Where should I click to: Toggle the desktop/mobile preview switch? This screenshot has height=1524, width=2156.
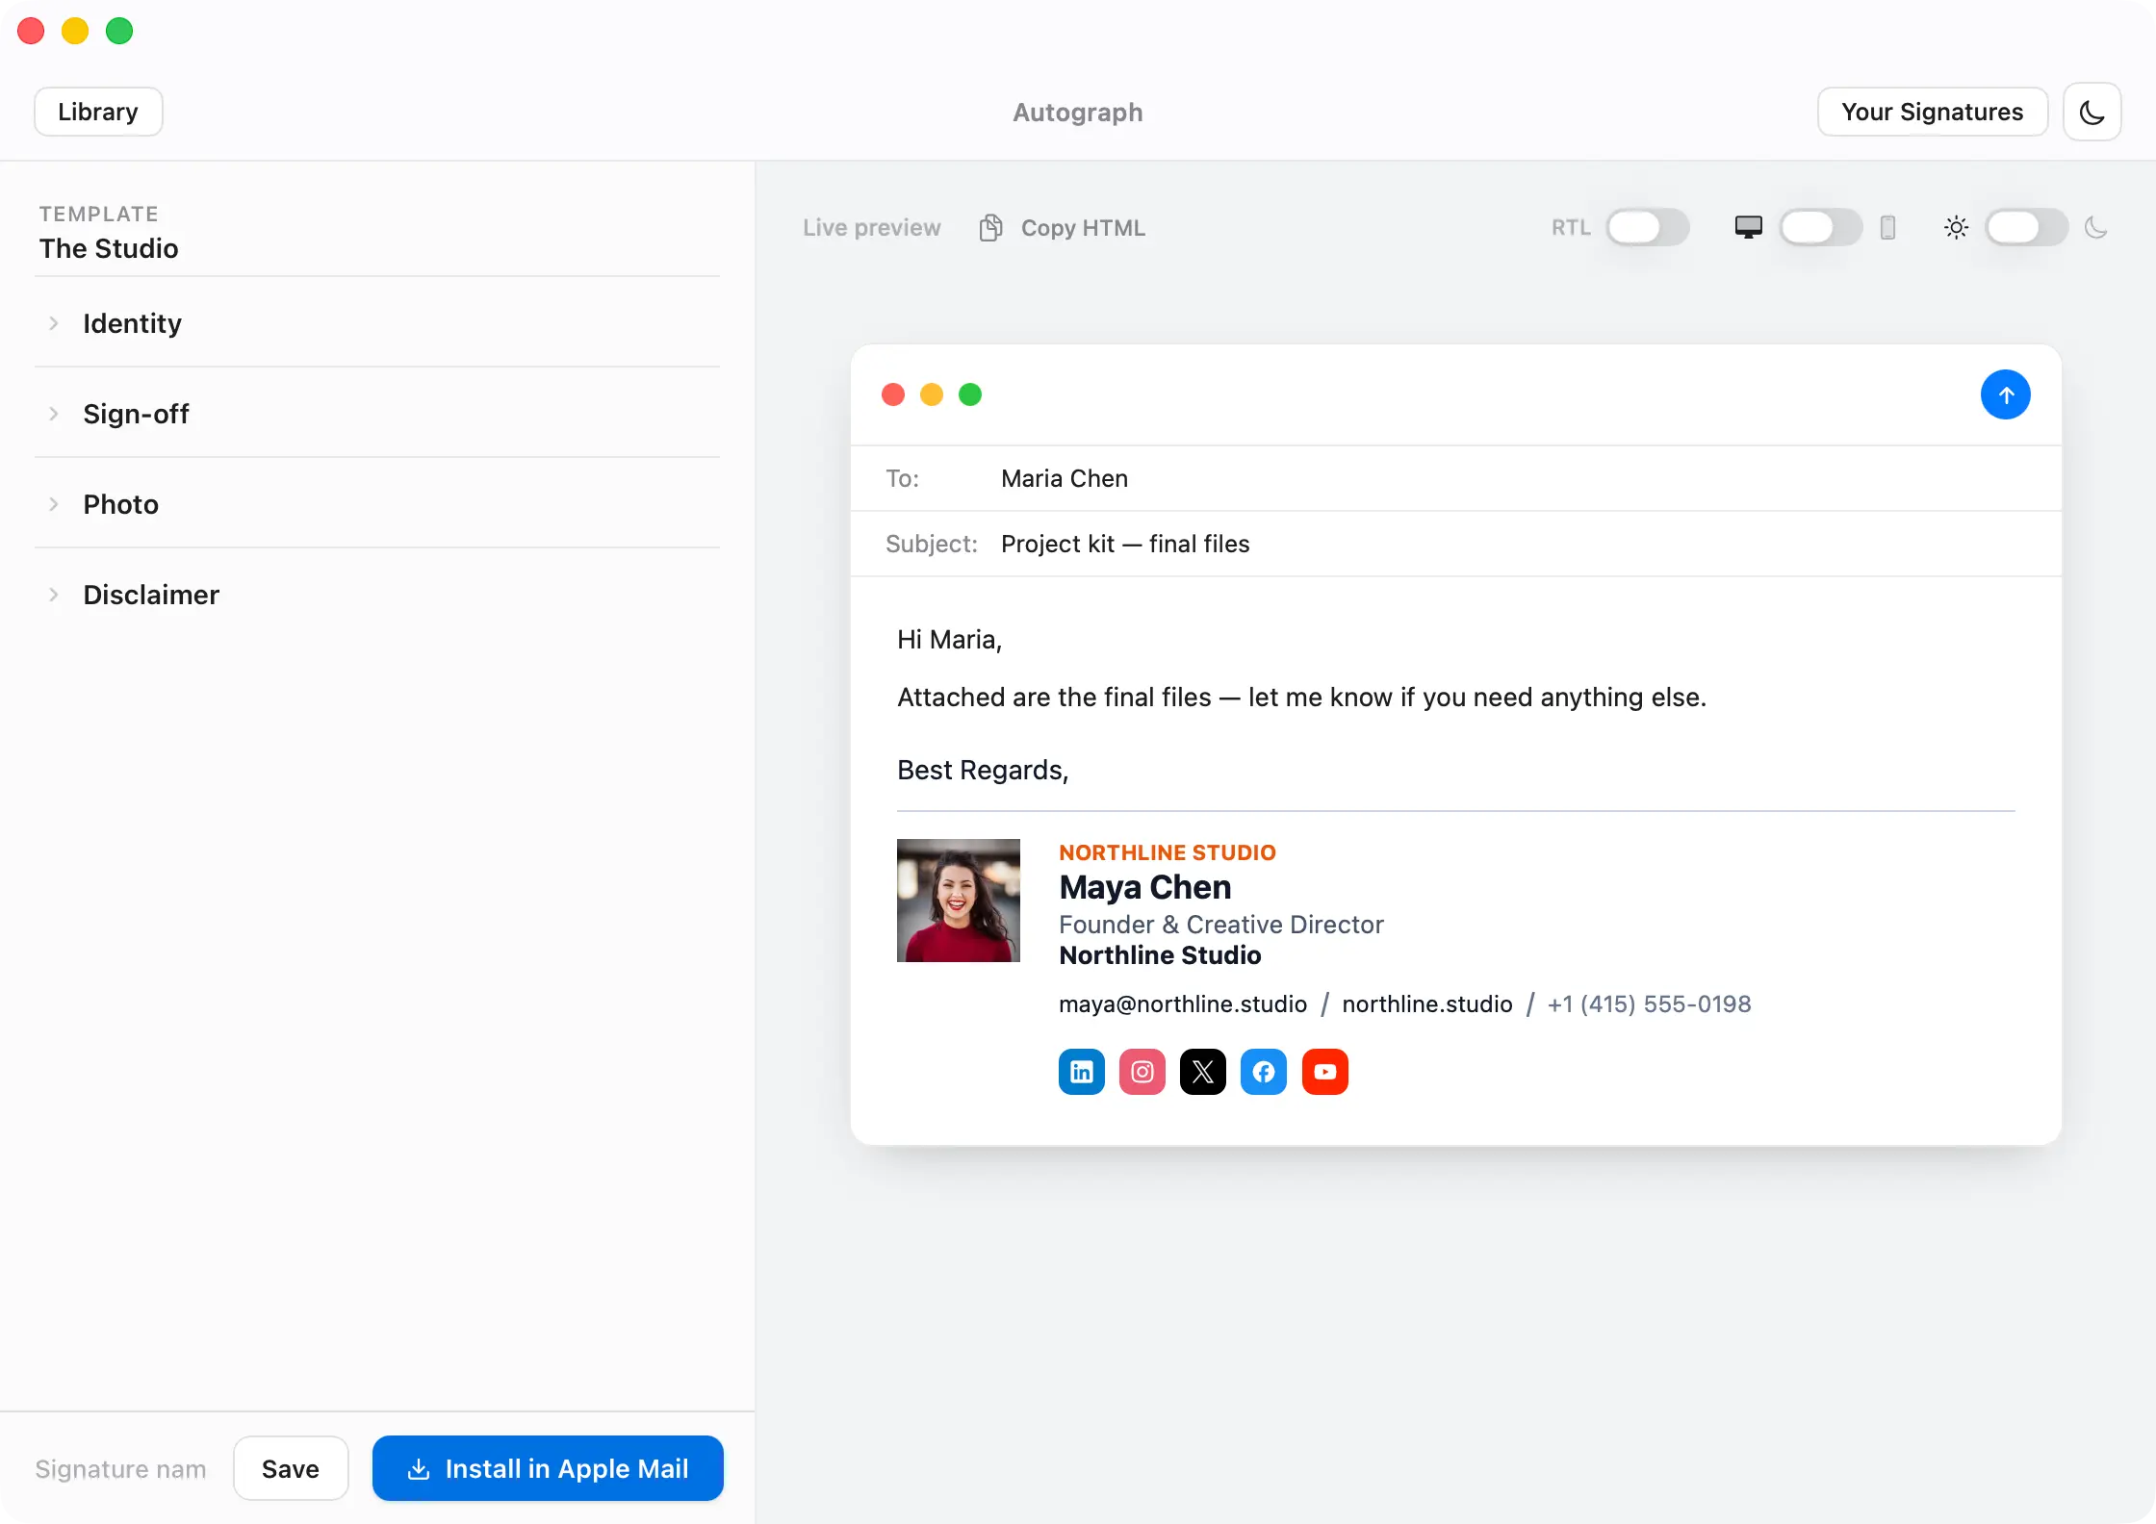click(x=1820, y=227)
